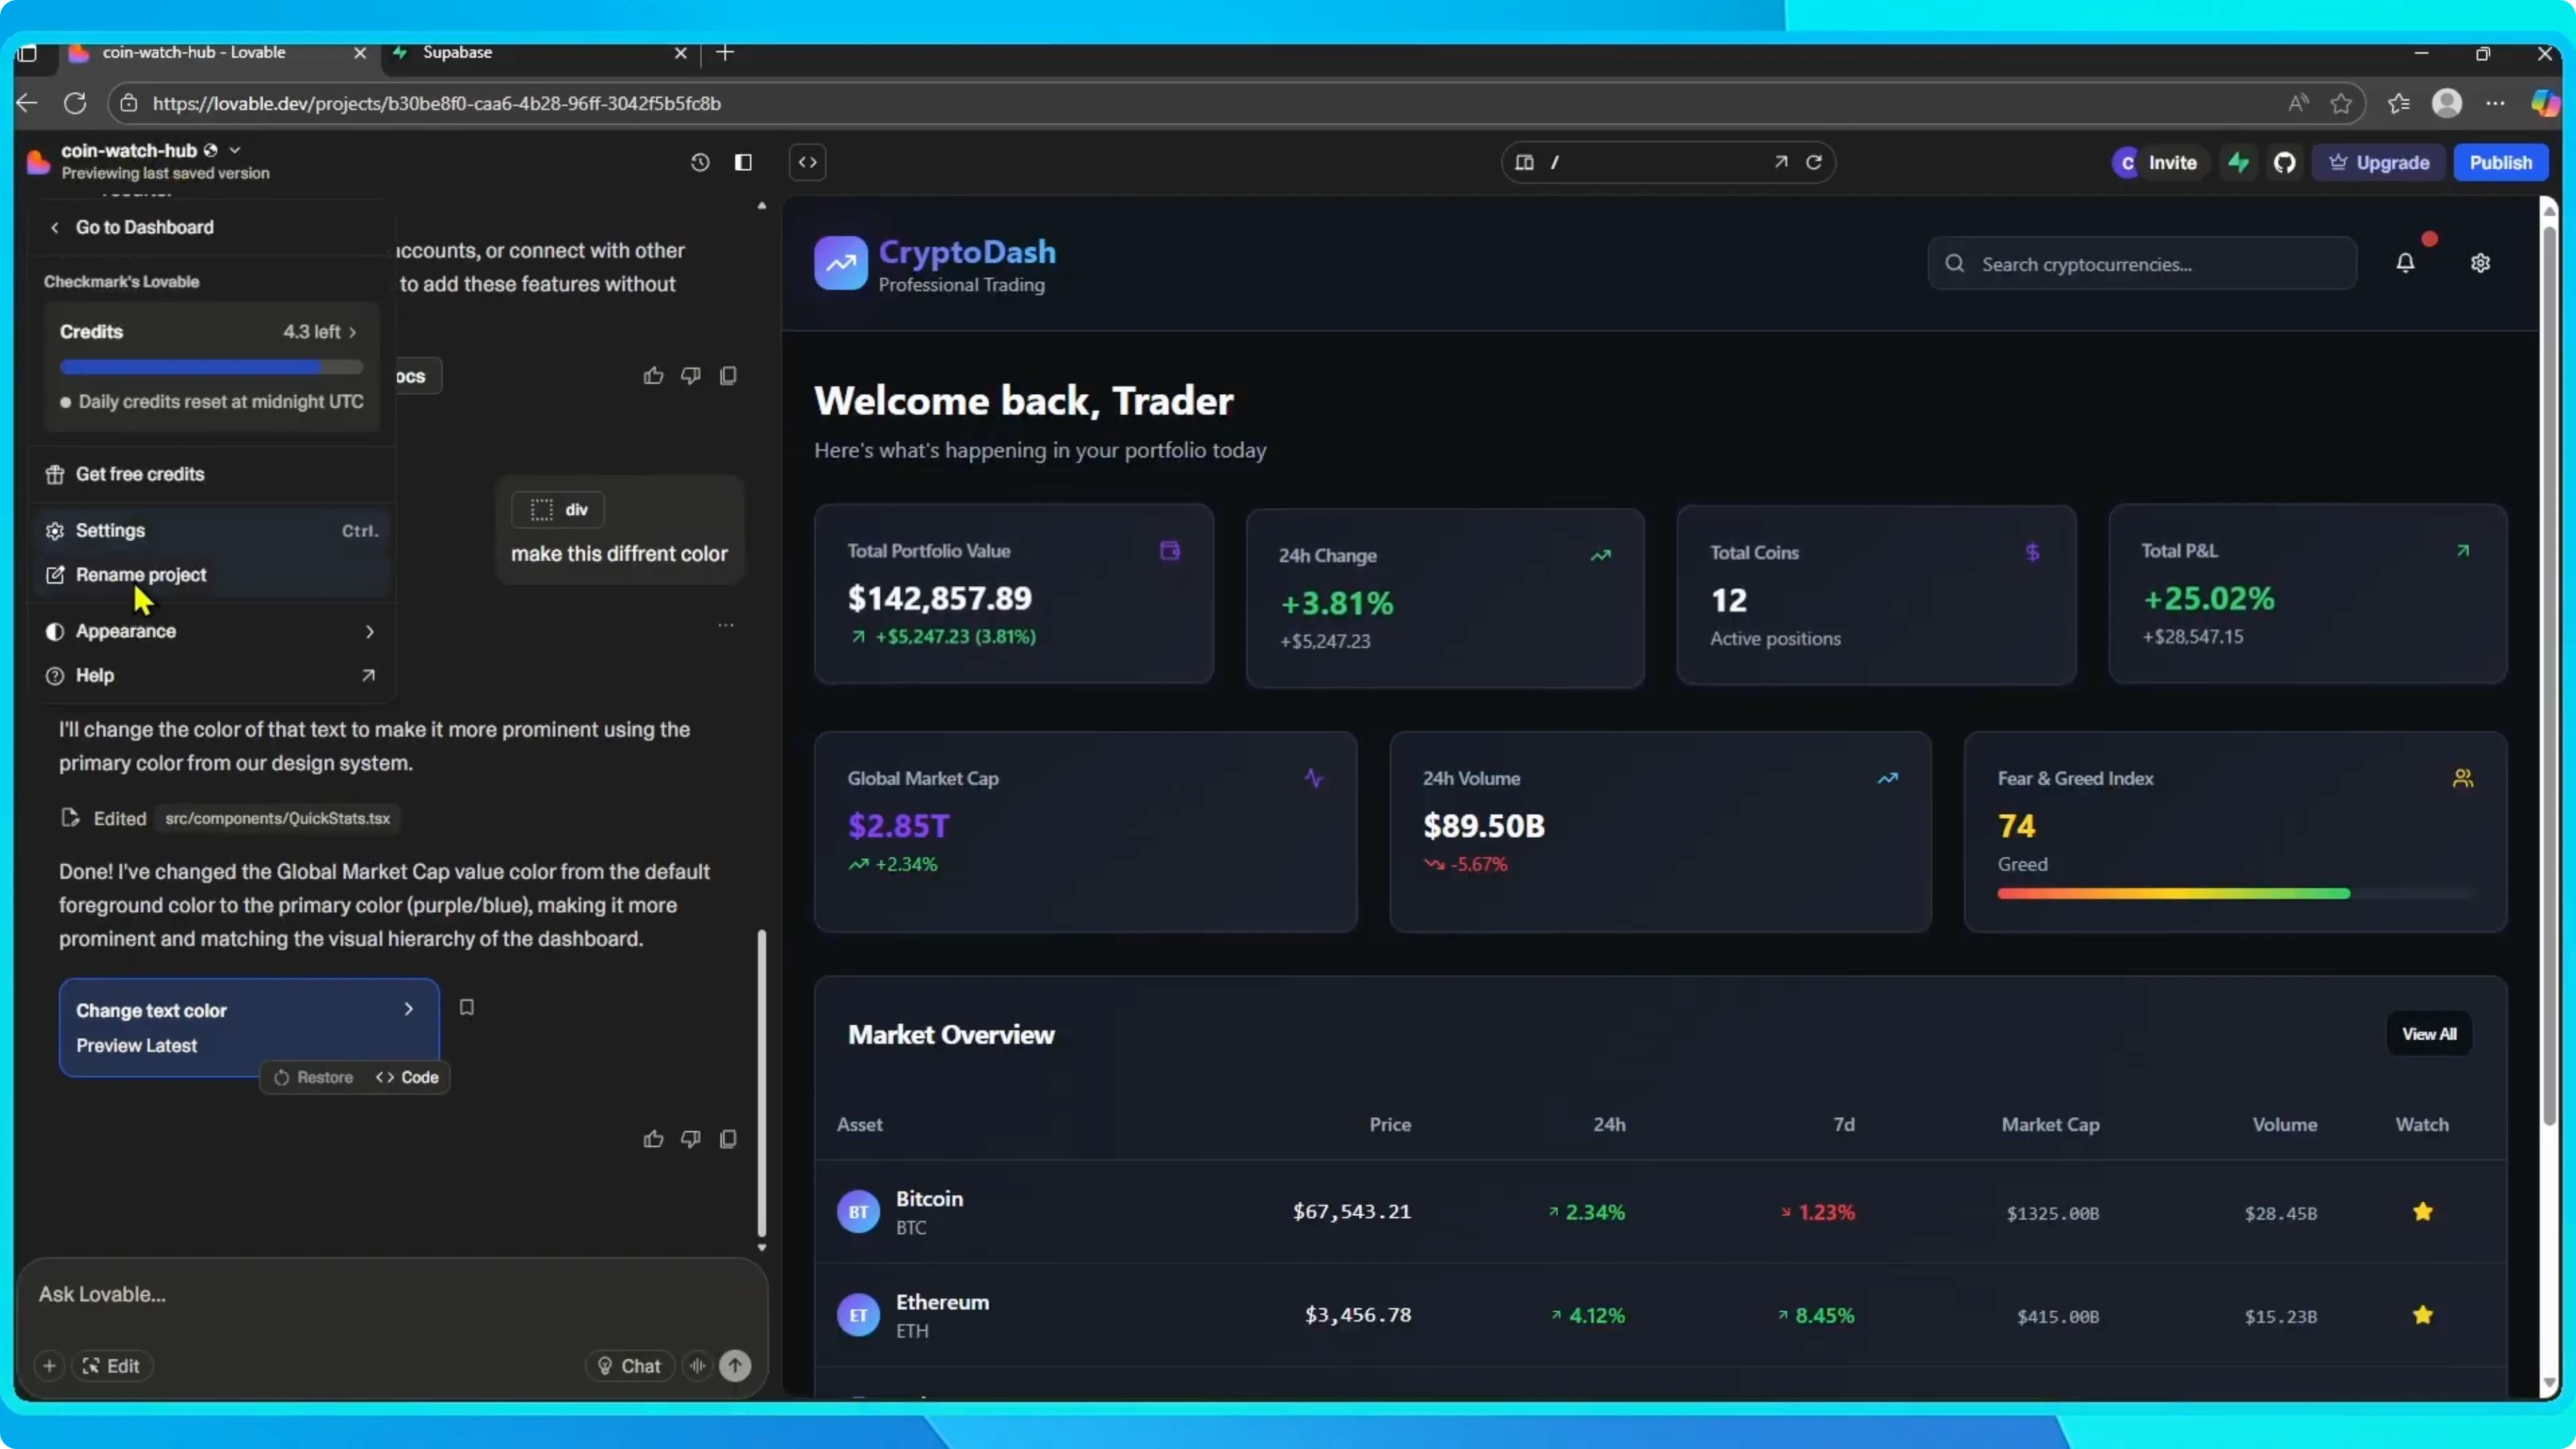2576x1449 pixels.
Task: Expand coin-watch-hub project dropdown
Action: point(235,150)
